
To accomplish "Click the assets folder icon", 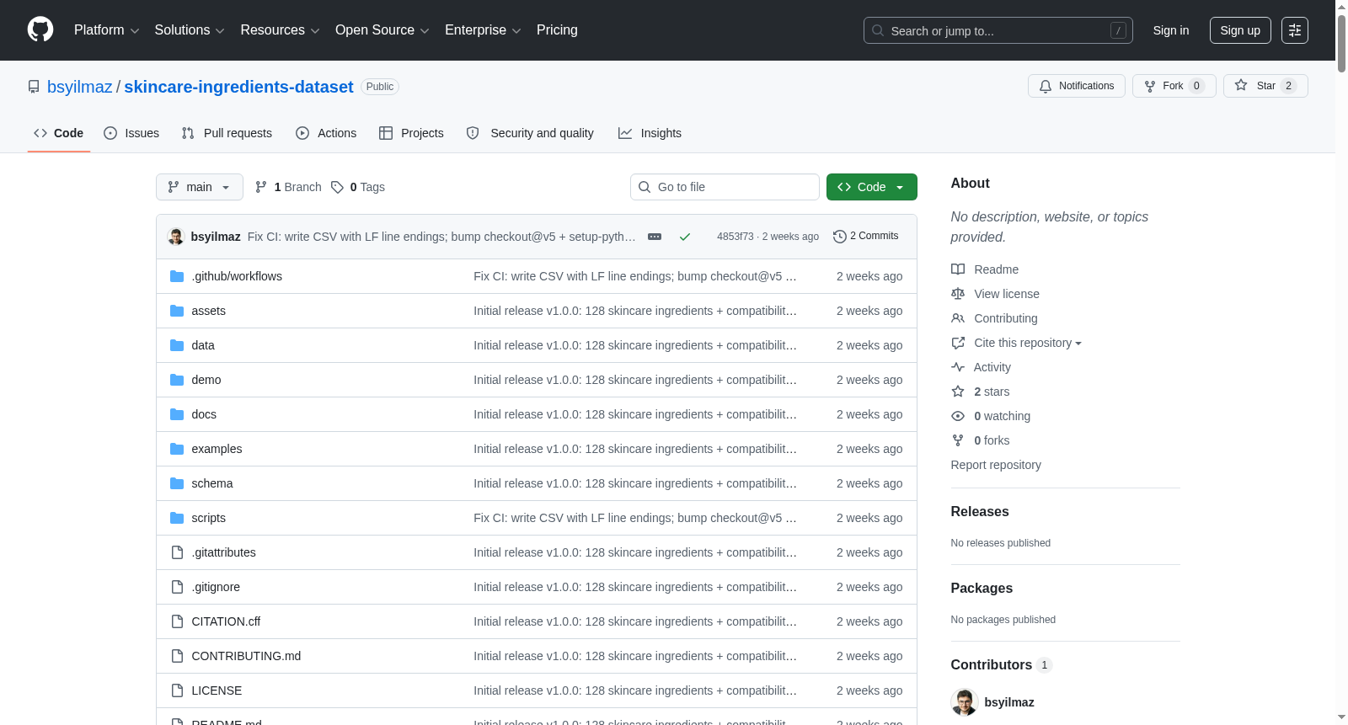I will (x=177, y=311).
